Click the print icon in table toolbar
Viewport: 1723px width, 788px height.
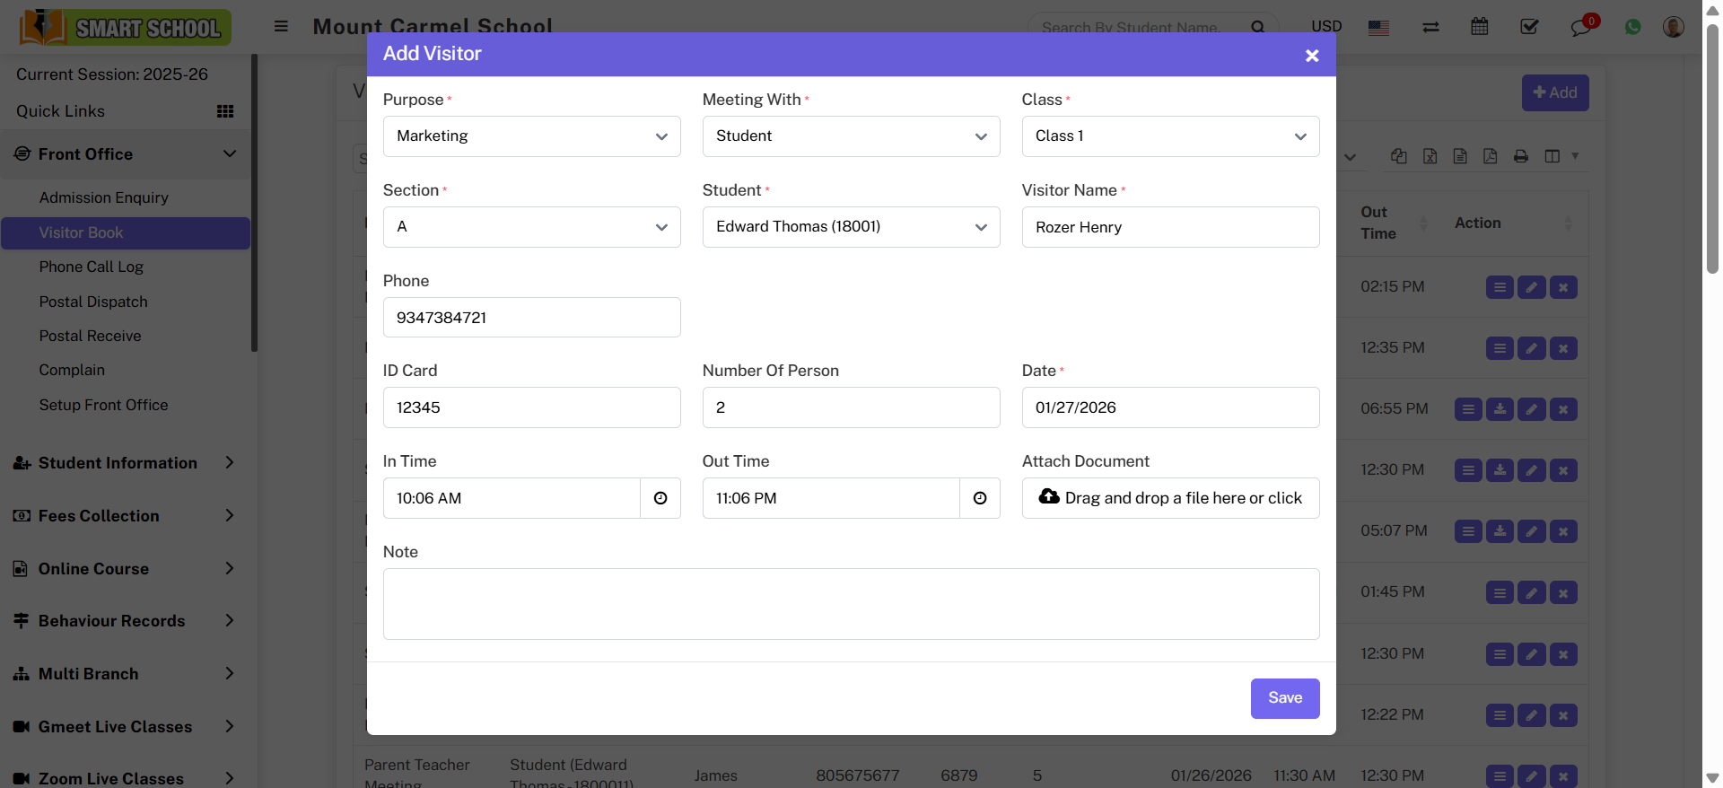click(1520, 156)
